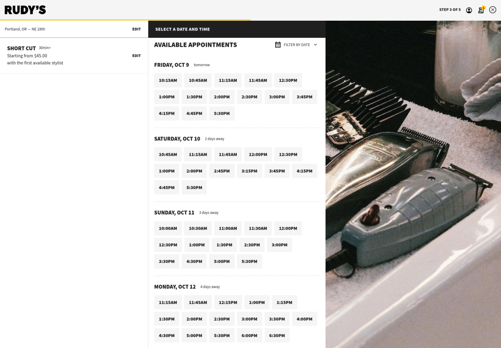Choose Monday Oct 12 at 6:00PM
Viewport: 501px width, 348px height.
(249, 336)
